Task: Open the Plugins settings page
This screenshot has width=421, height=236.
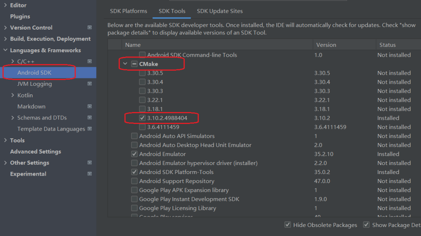Action: click(x=20, y=16)
